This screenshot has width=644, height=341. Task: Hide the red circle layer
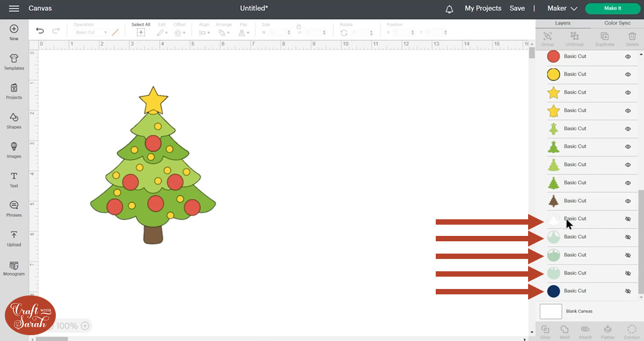[x=627, y=56]
